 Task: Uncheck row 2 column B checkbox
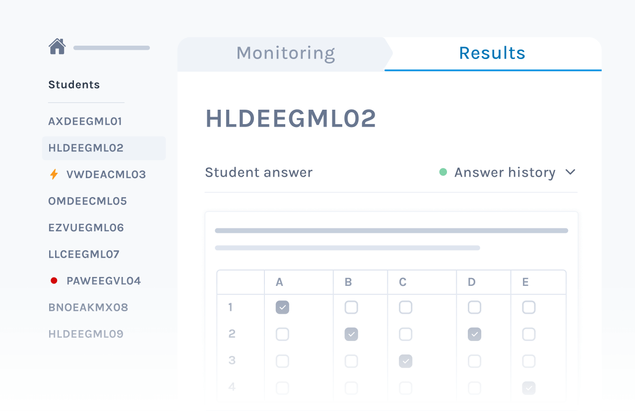pyautogui.click(x=351, y=334)
